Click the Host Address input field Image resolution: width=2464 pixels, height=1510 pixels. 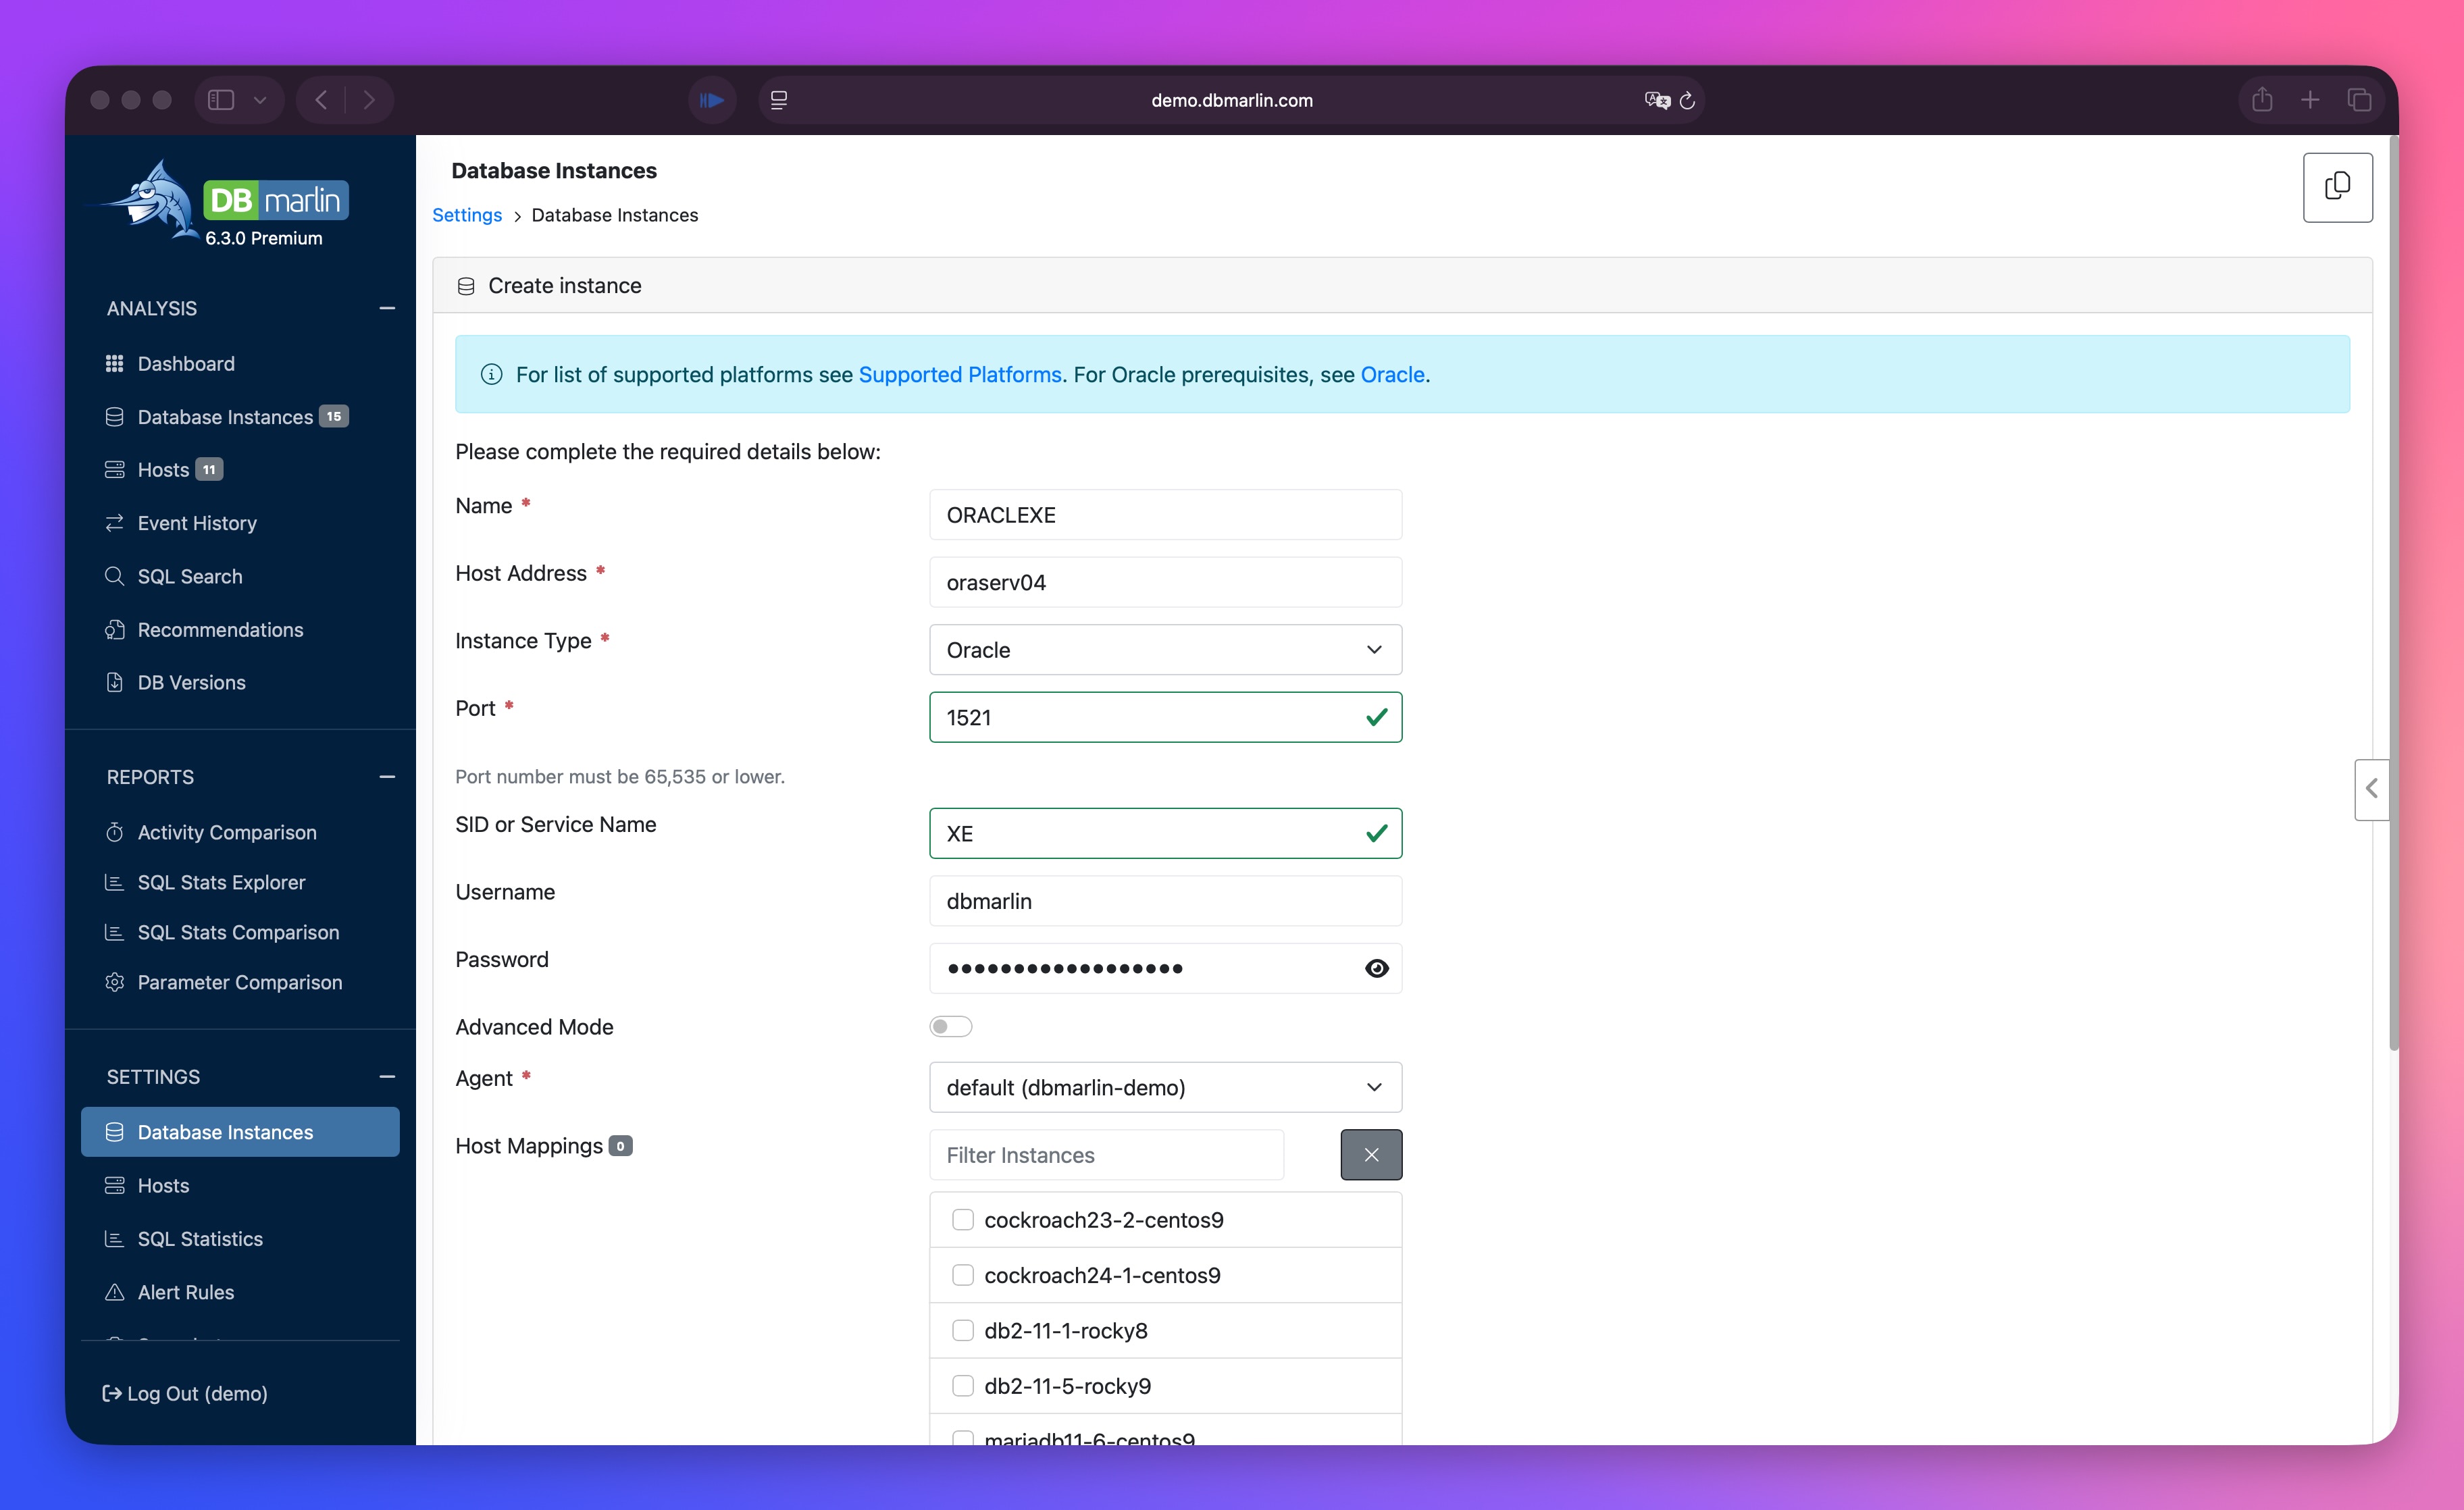pyautogui.click(x=1165, y=582)
